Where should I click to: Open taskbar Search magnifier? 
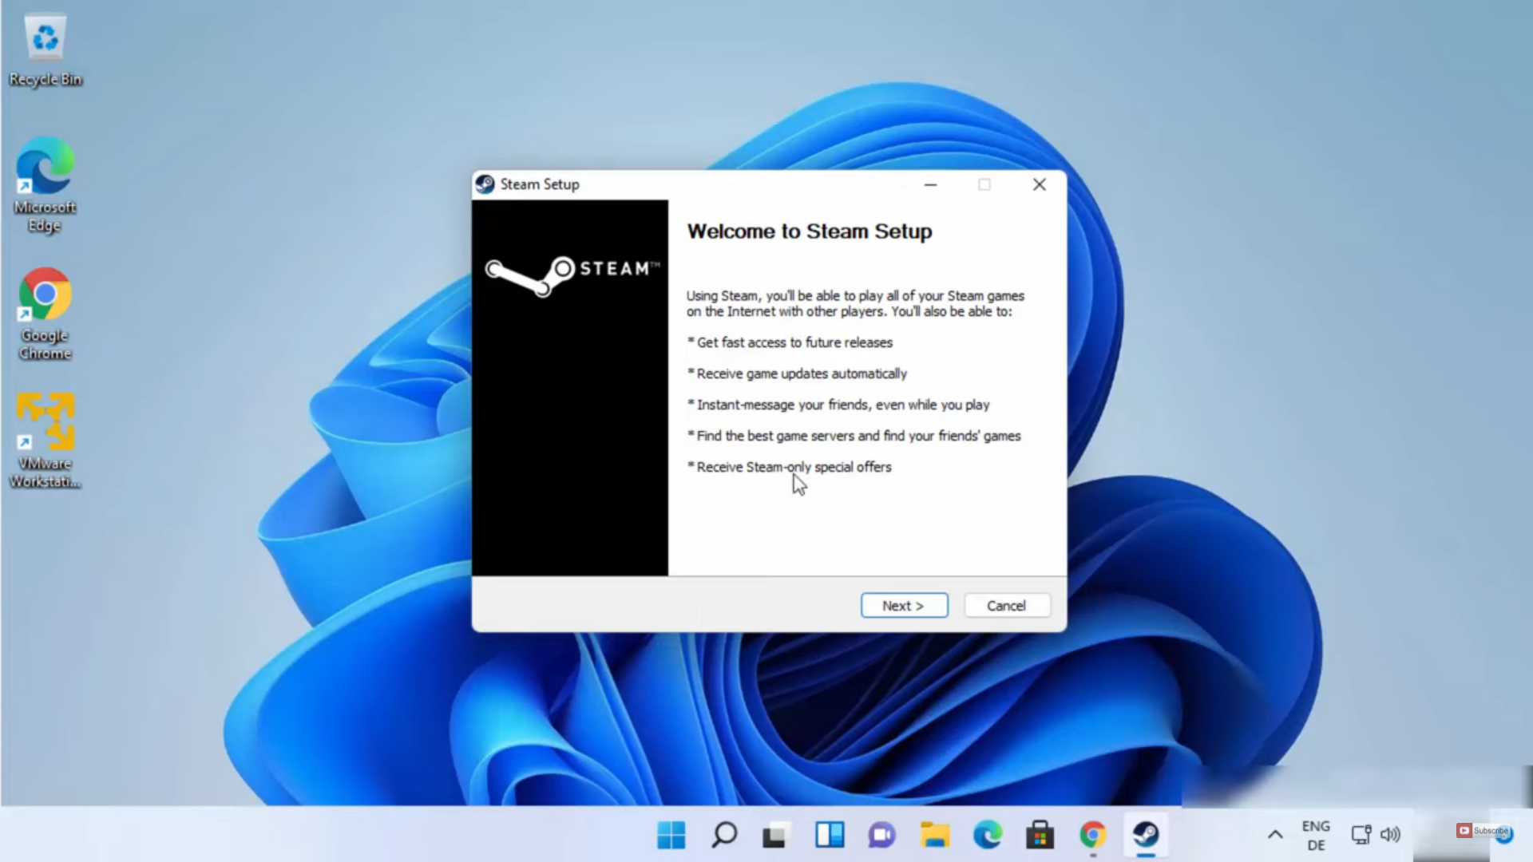click(724, 835)
